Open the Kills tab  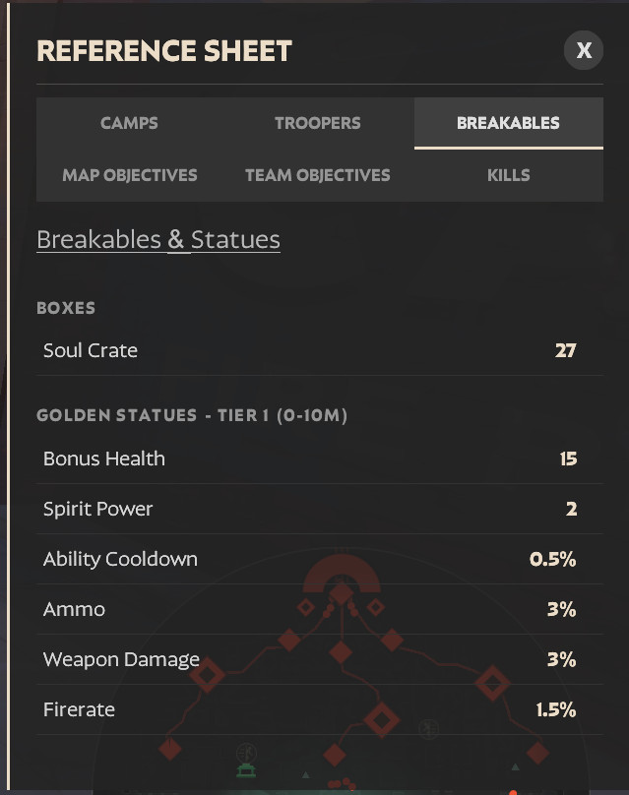(x=508, y=175)
